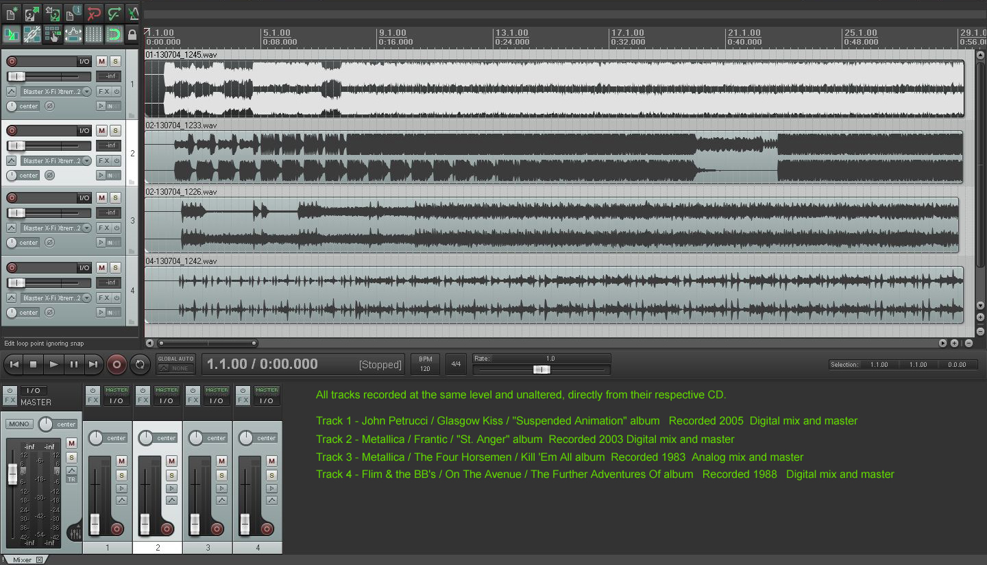Arm track 4 for recording
This screenshot has height=565, width=987.
tap(12, 267)
